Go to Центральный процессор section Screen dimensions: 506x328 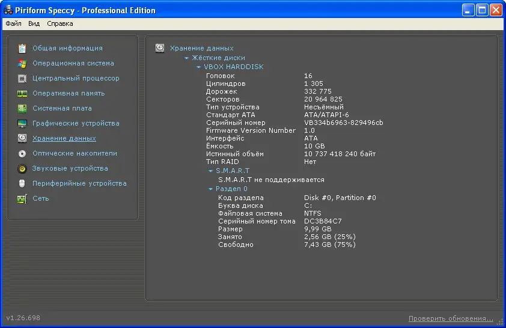point(76,78)
